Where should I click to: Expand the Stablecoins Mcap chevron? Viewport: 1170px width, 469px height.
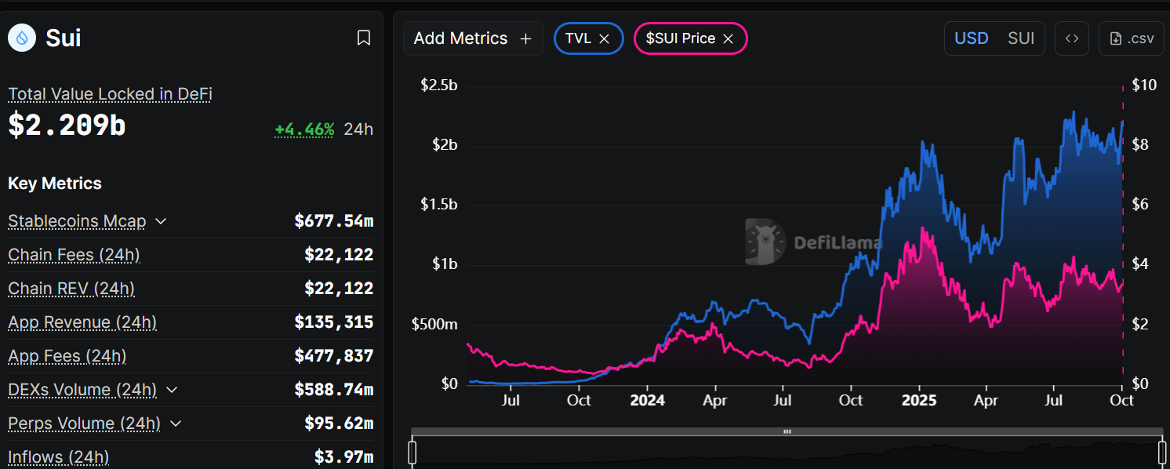pyautogui.click(x=161, y=221)
